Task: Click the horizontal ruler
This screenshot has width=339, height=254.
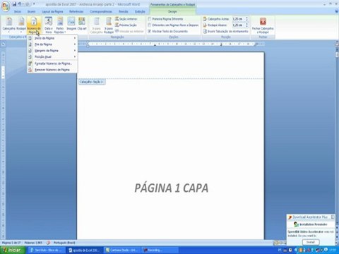Action: (171, 44)
